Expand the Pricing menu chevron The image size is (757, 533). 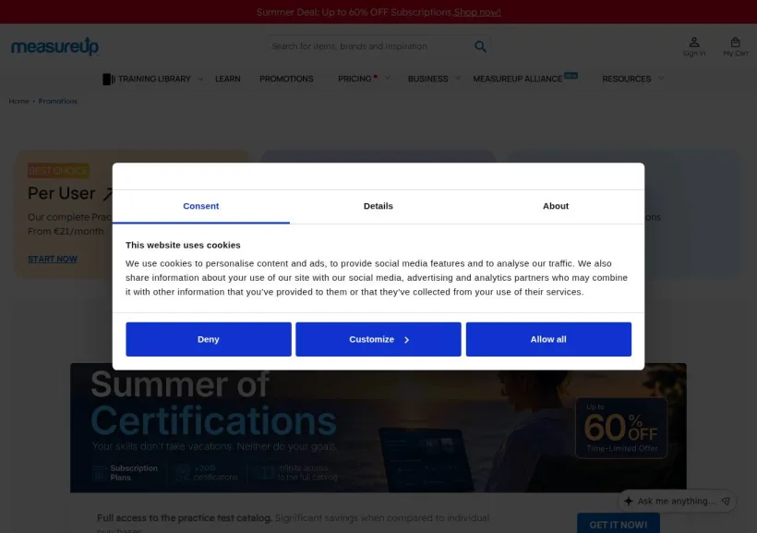387,78
